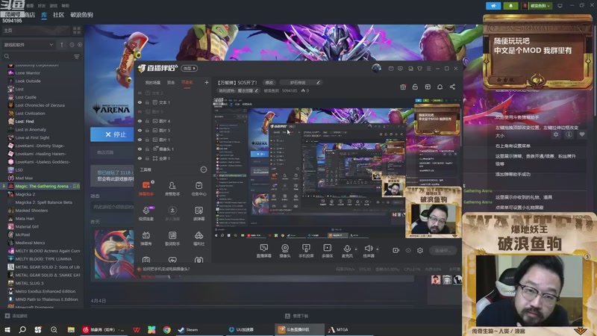597x336 pixels.
Task: Click 修改 button next to stream title
Action: tap(269, 82)
